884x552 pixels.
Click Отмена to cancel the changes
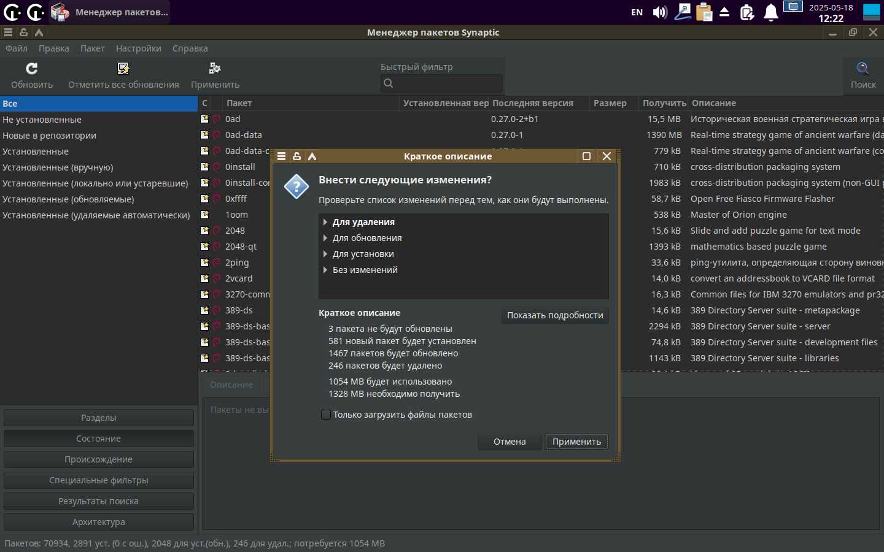pyautogui.click(x=510, y=442)
